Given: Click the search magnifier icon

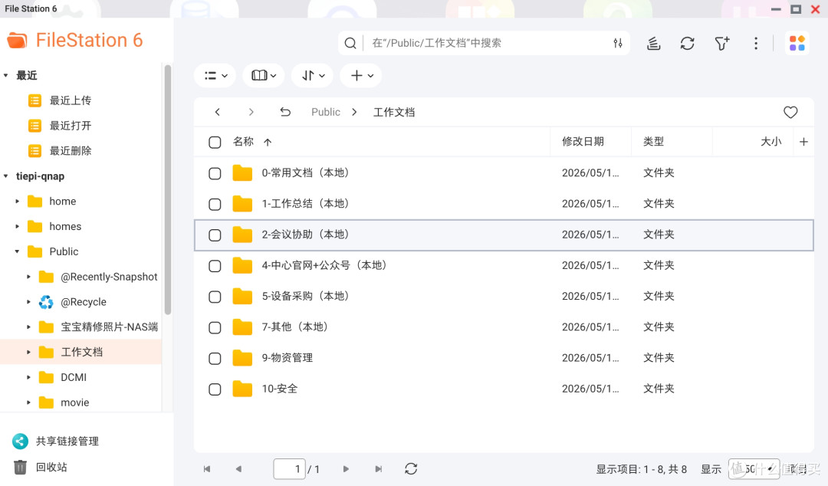Looking at the screenshot, I should [350, 44].
